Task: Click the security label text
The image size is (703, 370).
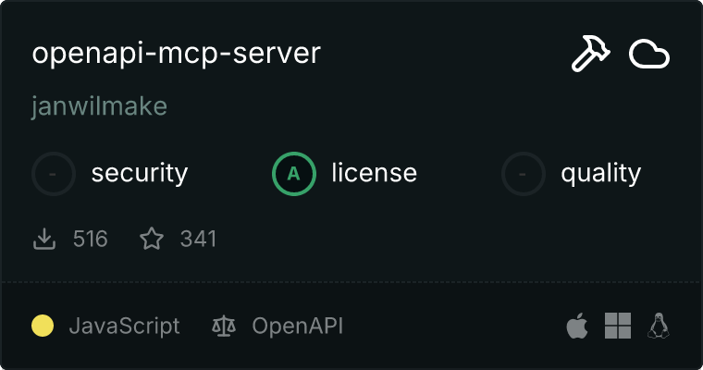Action: pos(140,173)
